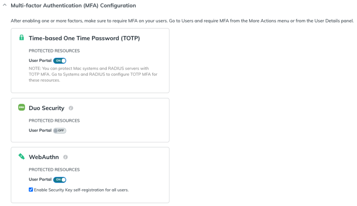This screenshot has height=206, width=357.
Task: Click the instruction text about requiring MFA
Action: coord(182,21)
